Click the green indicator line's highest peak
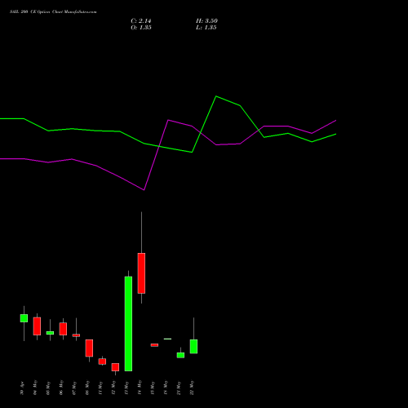Image resolution: width=408 pixels, height=408 pixels. 216,96
